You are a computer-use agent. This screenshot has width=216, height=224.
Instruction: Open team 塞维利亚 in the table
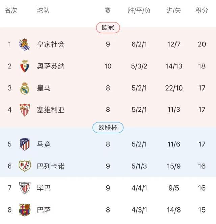point(51,110)
